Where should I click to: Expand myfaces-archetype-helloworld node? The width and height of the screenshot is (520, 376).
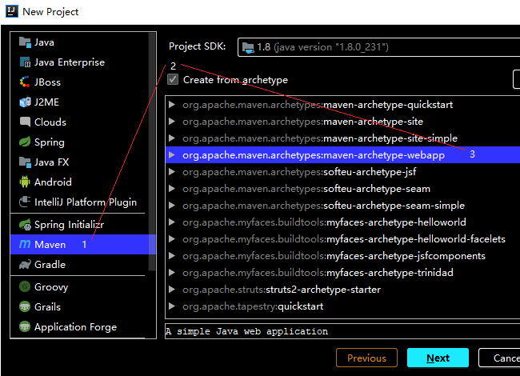172,222
